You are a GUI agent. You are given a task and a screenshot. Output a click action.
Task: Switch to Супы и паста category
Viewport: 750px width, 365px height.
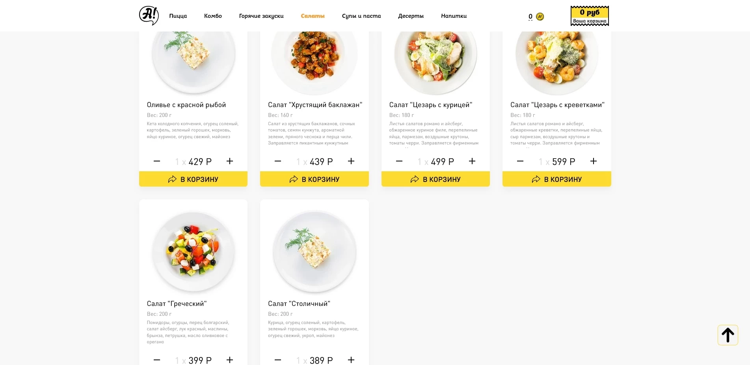coord(361,16)
